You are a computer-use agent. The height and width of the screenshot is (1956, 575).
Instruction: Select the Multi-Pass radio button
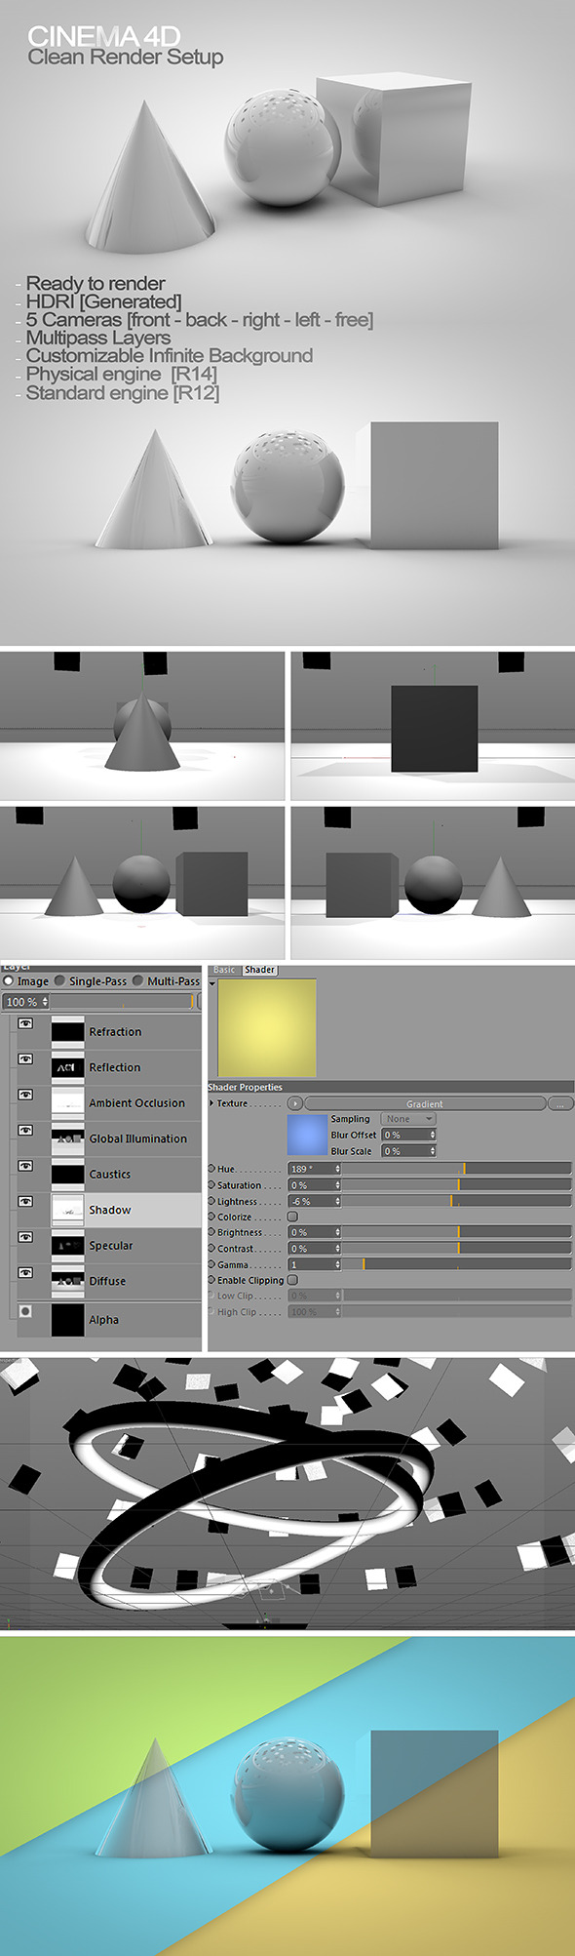click(137, 980)
